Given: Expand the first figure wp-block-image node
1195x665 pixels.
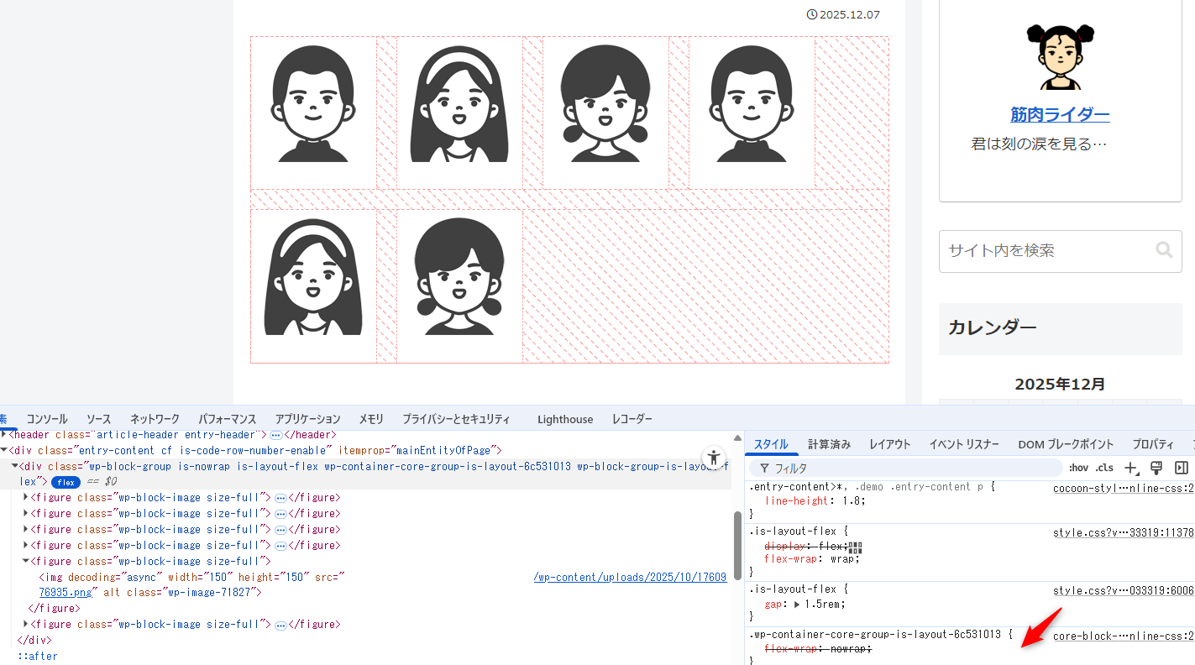Looking at the screenshot, I should [26, 498].
